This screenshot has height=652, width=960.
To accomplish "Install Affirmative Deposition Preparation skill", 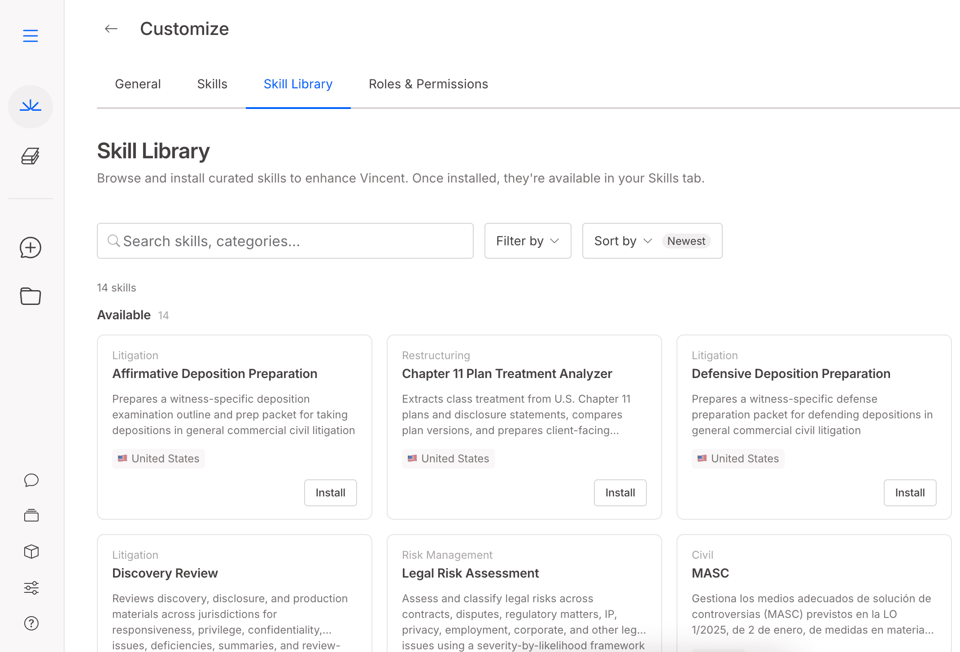I will click(x=330, y=492).
